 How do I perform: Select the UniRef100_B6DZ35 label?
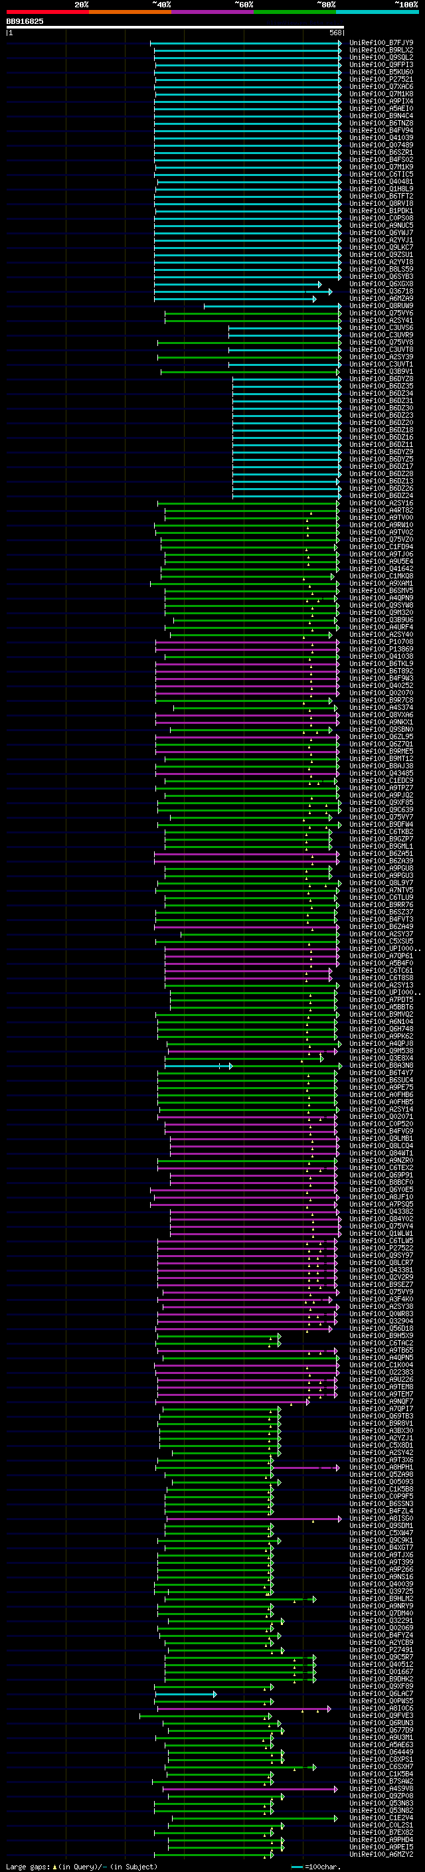tap(381, 386)
